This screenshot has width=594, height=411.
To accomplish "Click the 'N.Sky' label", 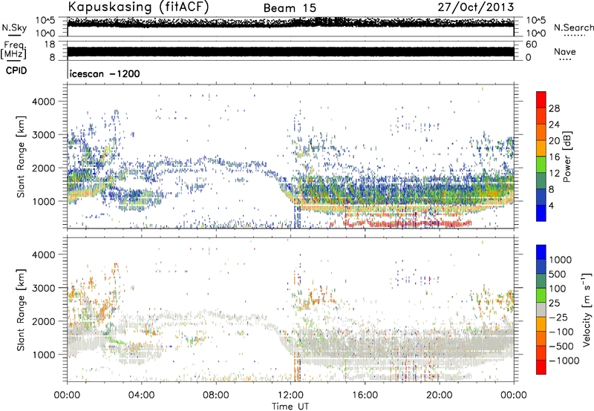I will click(x=14, y=27).
